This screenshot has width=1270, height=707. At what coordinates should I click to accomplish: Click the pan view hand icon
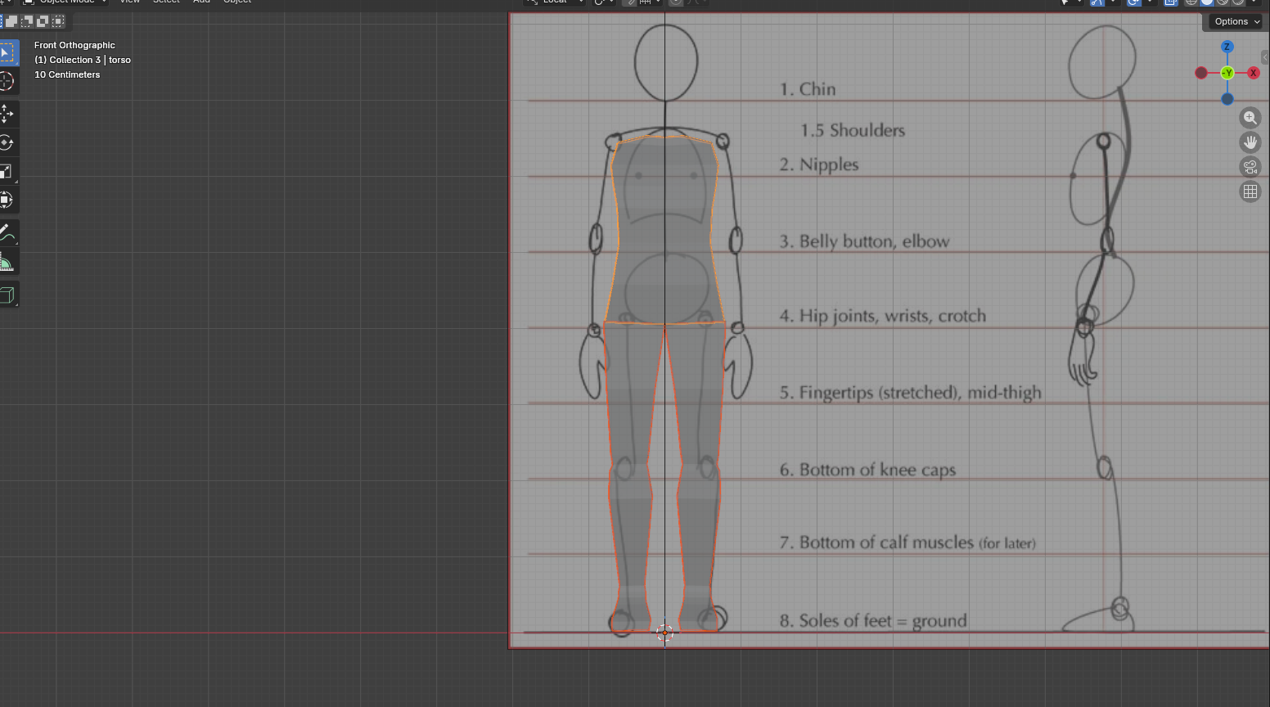click(1250, 142)
